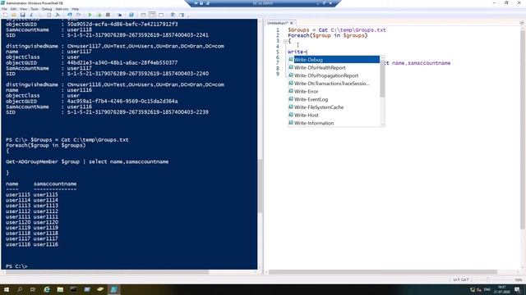This screenshot has width=526, height=295.
Task: Open Task View from the taskbar
Action: (33, 289)
